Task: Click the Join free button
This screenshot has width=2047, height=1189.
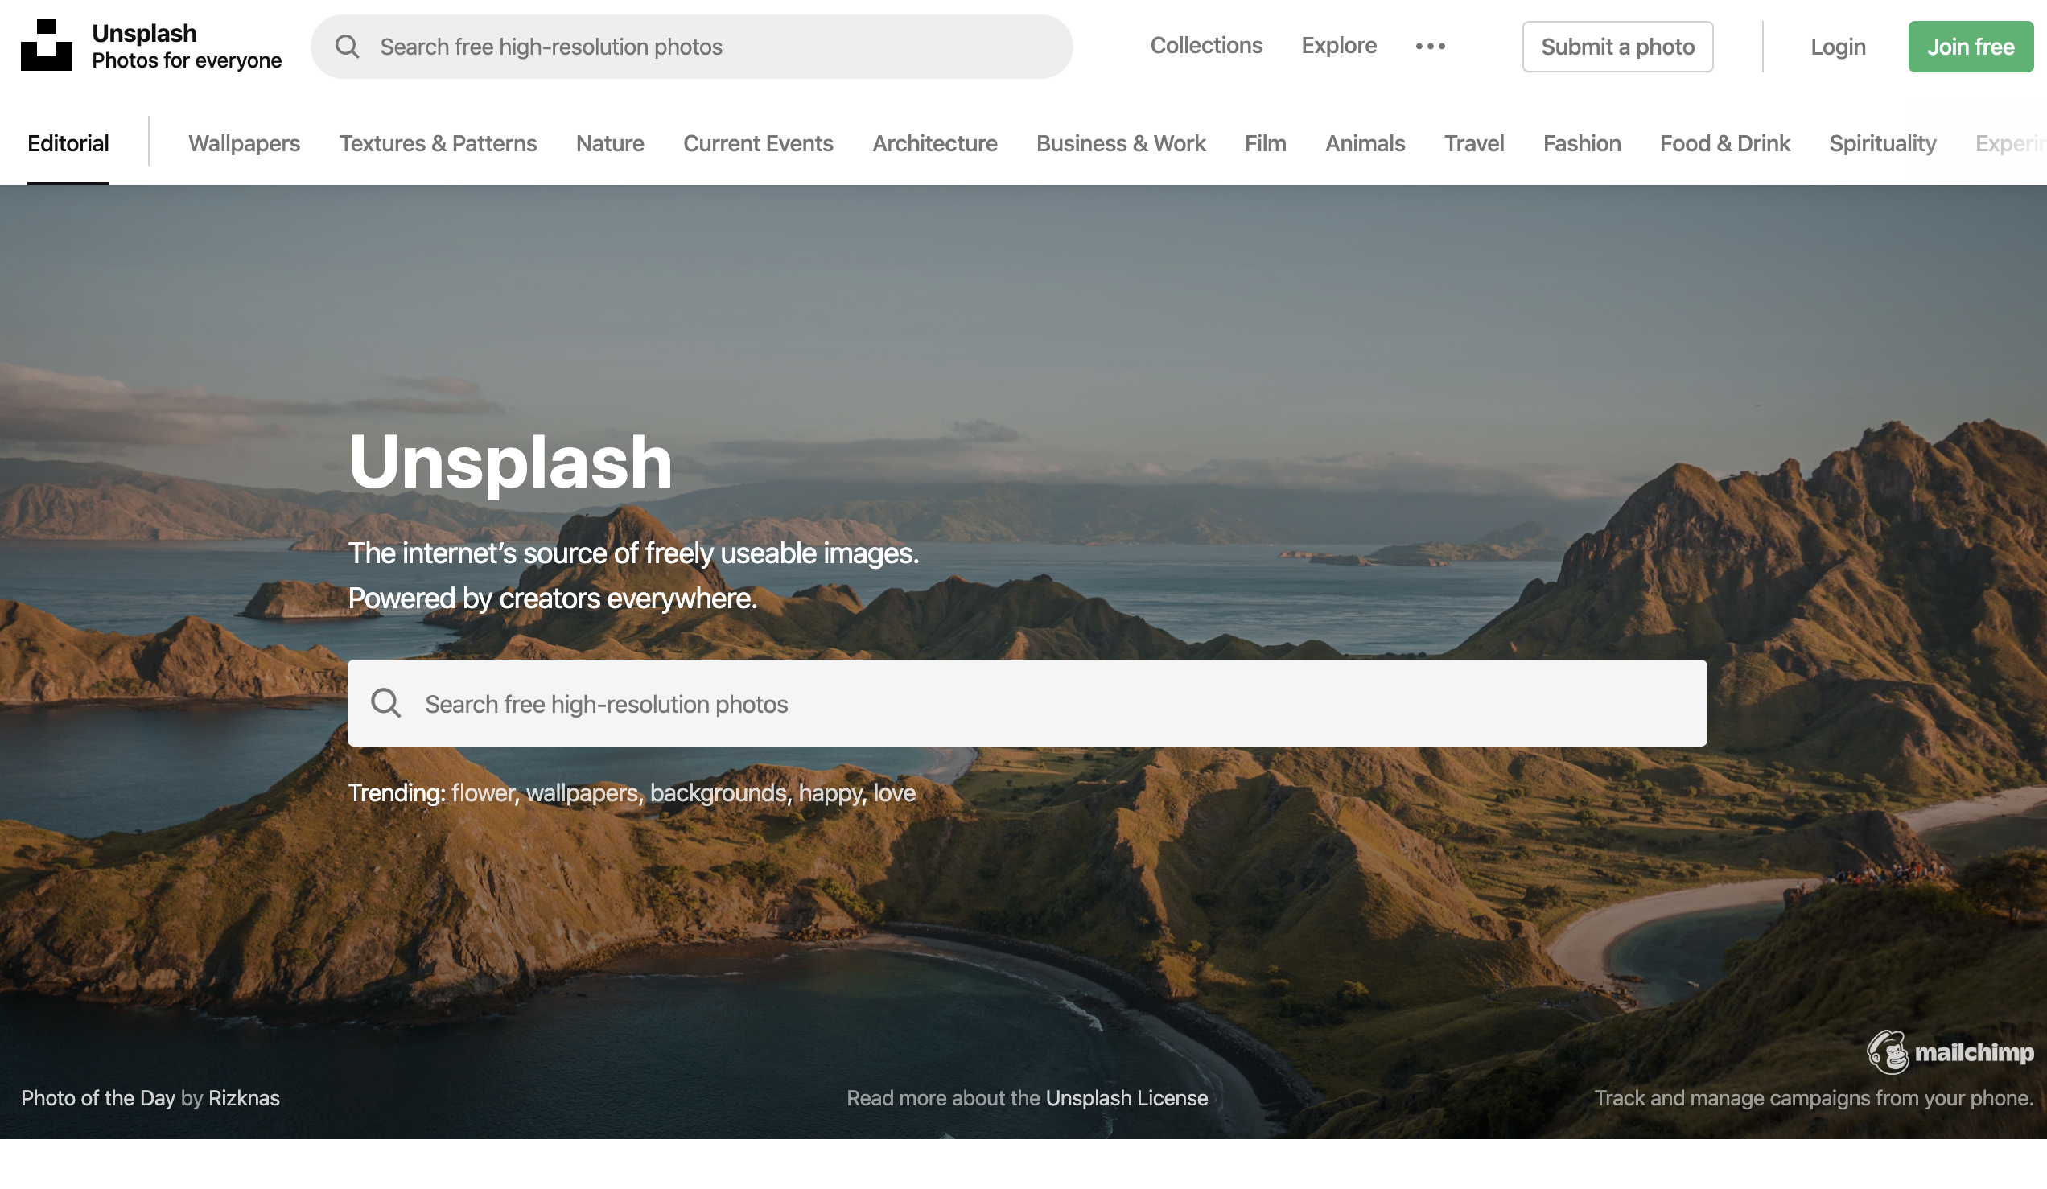Action: click(x=1971, y=47)
